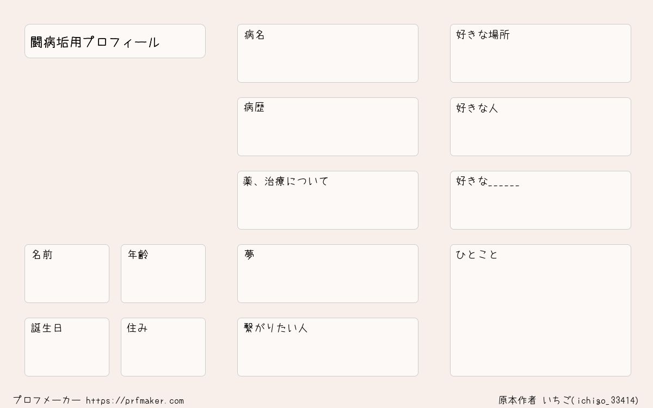Image resolution: width=653 pixels, height=408 pixels.
Task: Click the ひとこと comment box
Action: (x=540, y=310)
